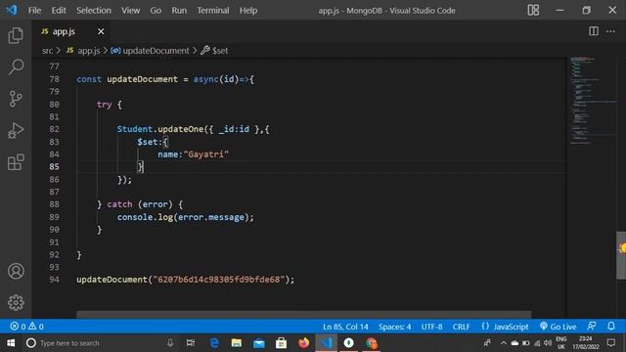Open the Customize Layout control
This screenshot has width=626, height=352.
click(x=533, y=10)
